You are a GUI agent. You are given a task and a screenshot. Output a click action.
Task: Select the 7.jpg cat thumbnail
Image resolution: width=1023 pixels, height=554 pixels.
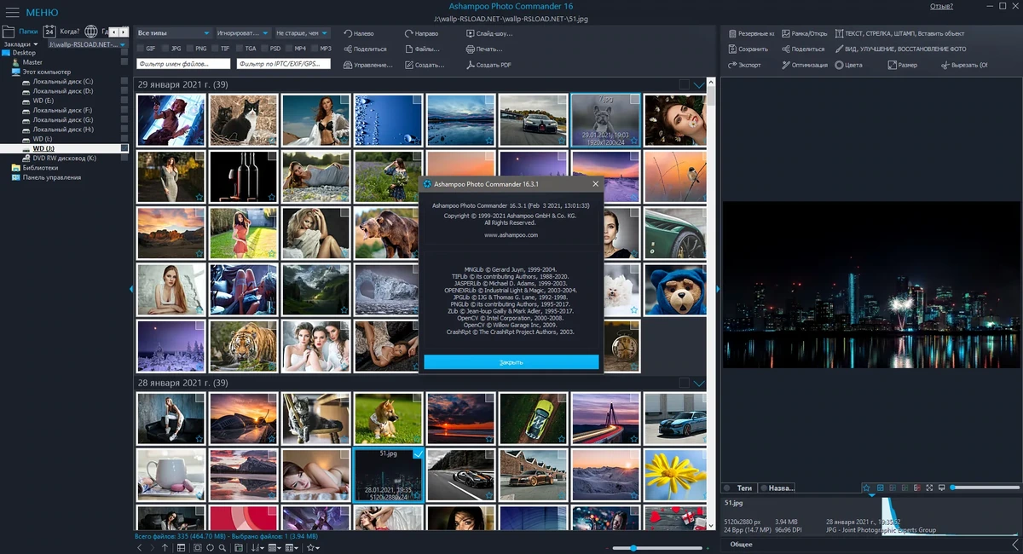(605, 119)
